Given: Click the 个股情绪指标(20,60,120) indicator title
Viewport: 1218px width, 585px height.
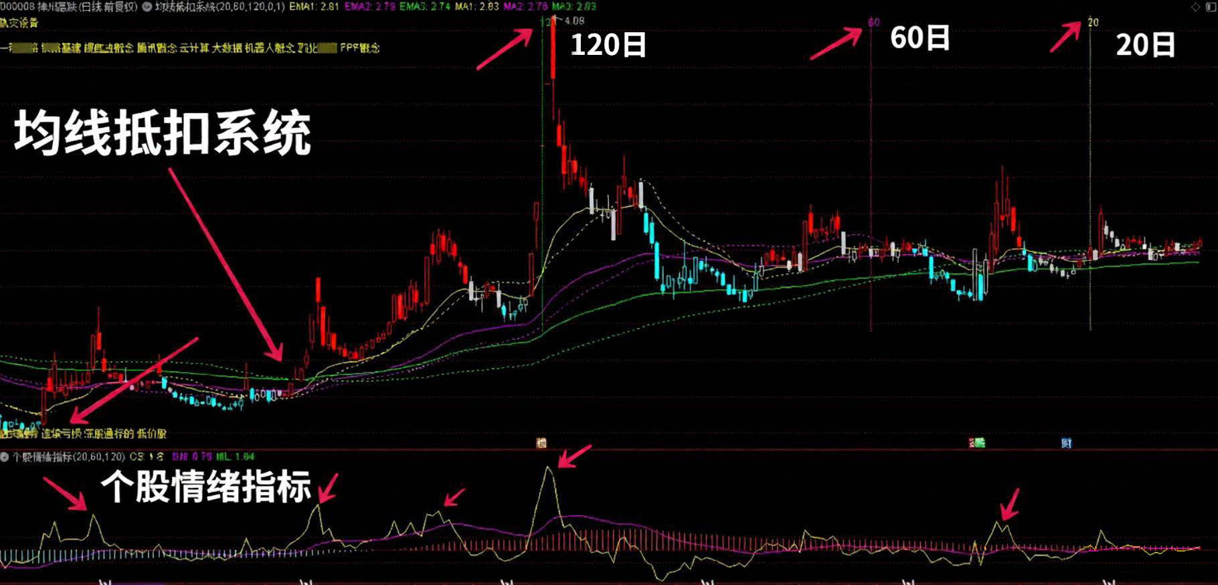Looking at the screenshot, I should tap(69, 457).
